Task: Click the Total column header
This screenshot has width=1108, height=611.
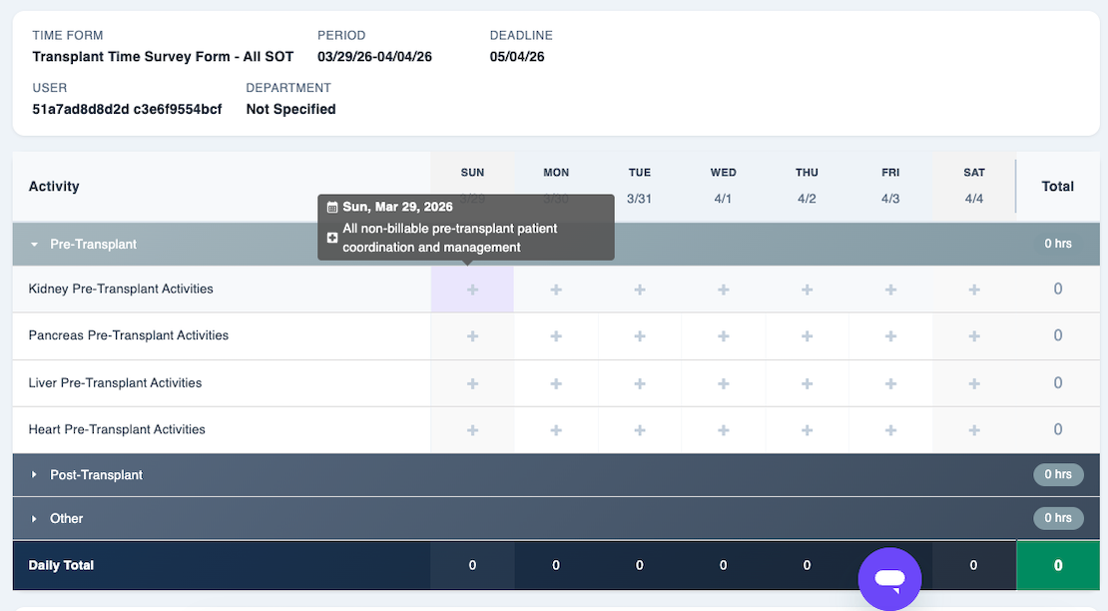Action: click(x=1058, y=187)
